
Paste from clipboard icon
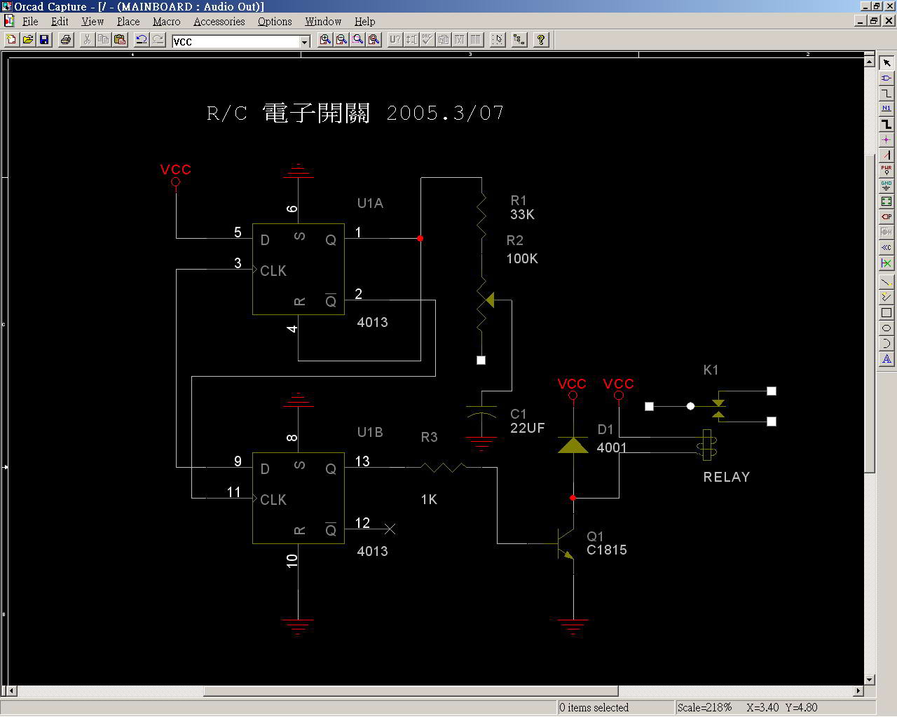tap(120, 40)
